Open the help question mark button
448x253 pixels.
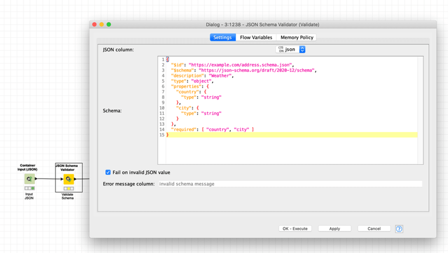tap(399, 229)
